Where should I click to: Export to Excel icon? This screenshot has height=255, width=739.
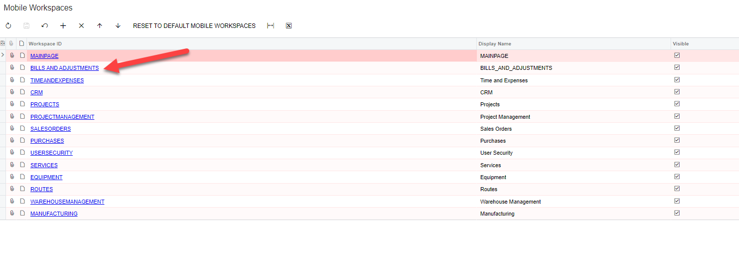(x=289, y=25)
